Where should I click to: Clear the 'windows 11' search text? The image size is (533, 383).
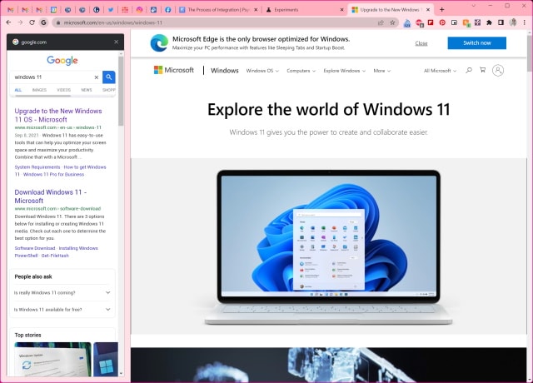pos(96,77)
